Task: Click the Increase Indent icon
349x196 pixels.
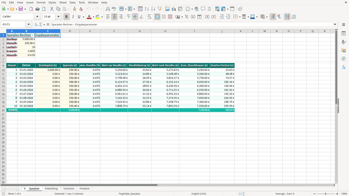Action: tap(222, 17)
